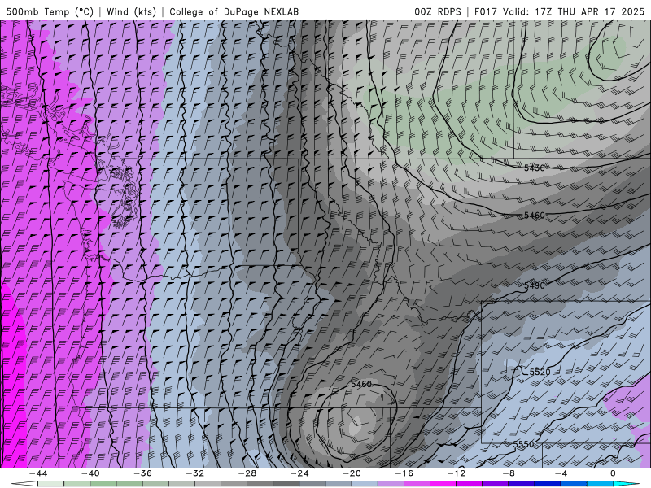Click the "F017 Valid: 17Z THU APR 17 2025" text
651x488 pixels.
pos(559,11)
